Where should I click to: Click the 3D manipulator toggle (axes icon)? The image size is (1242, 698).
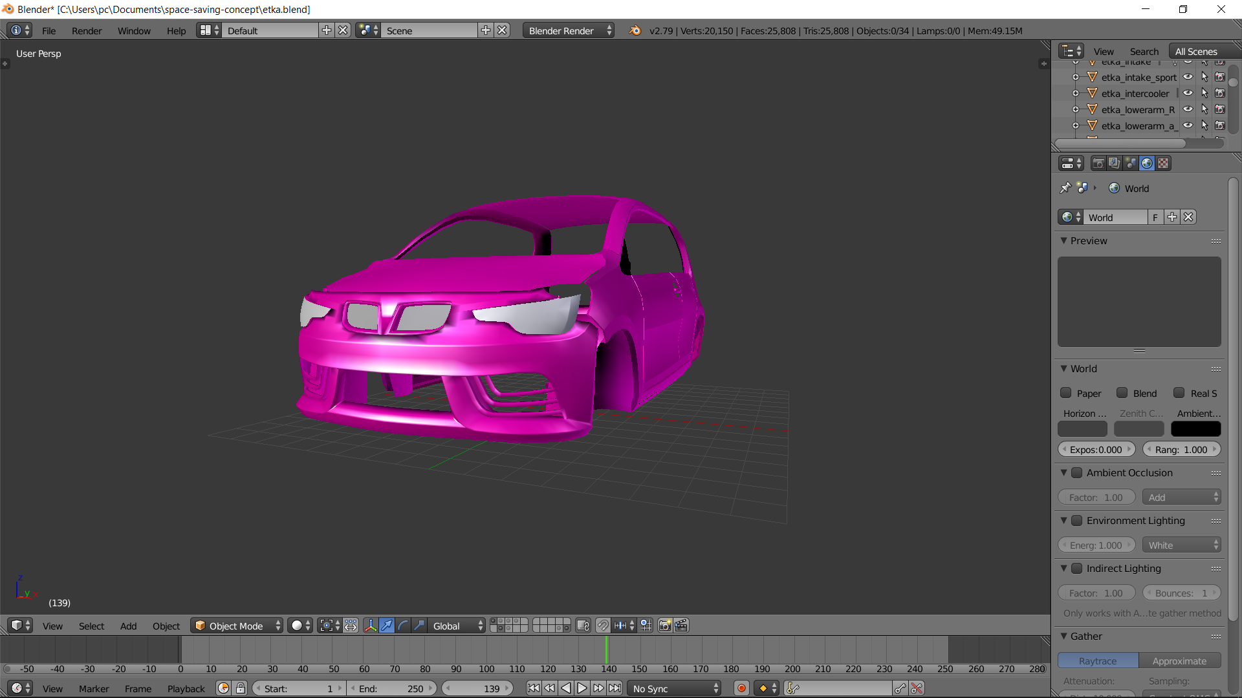(371, 626)
